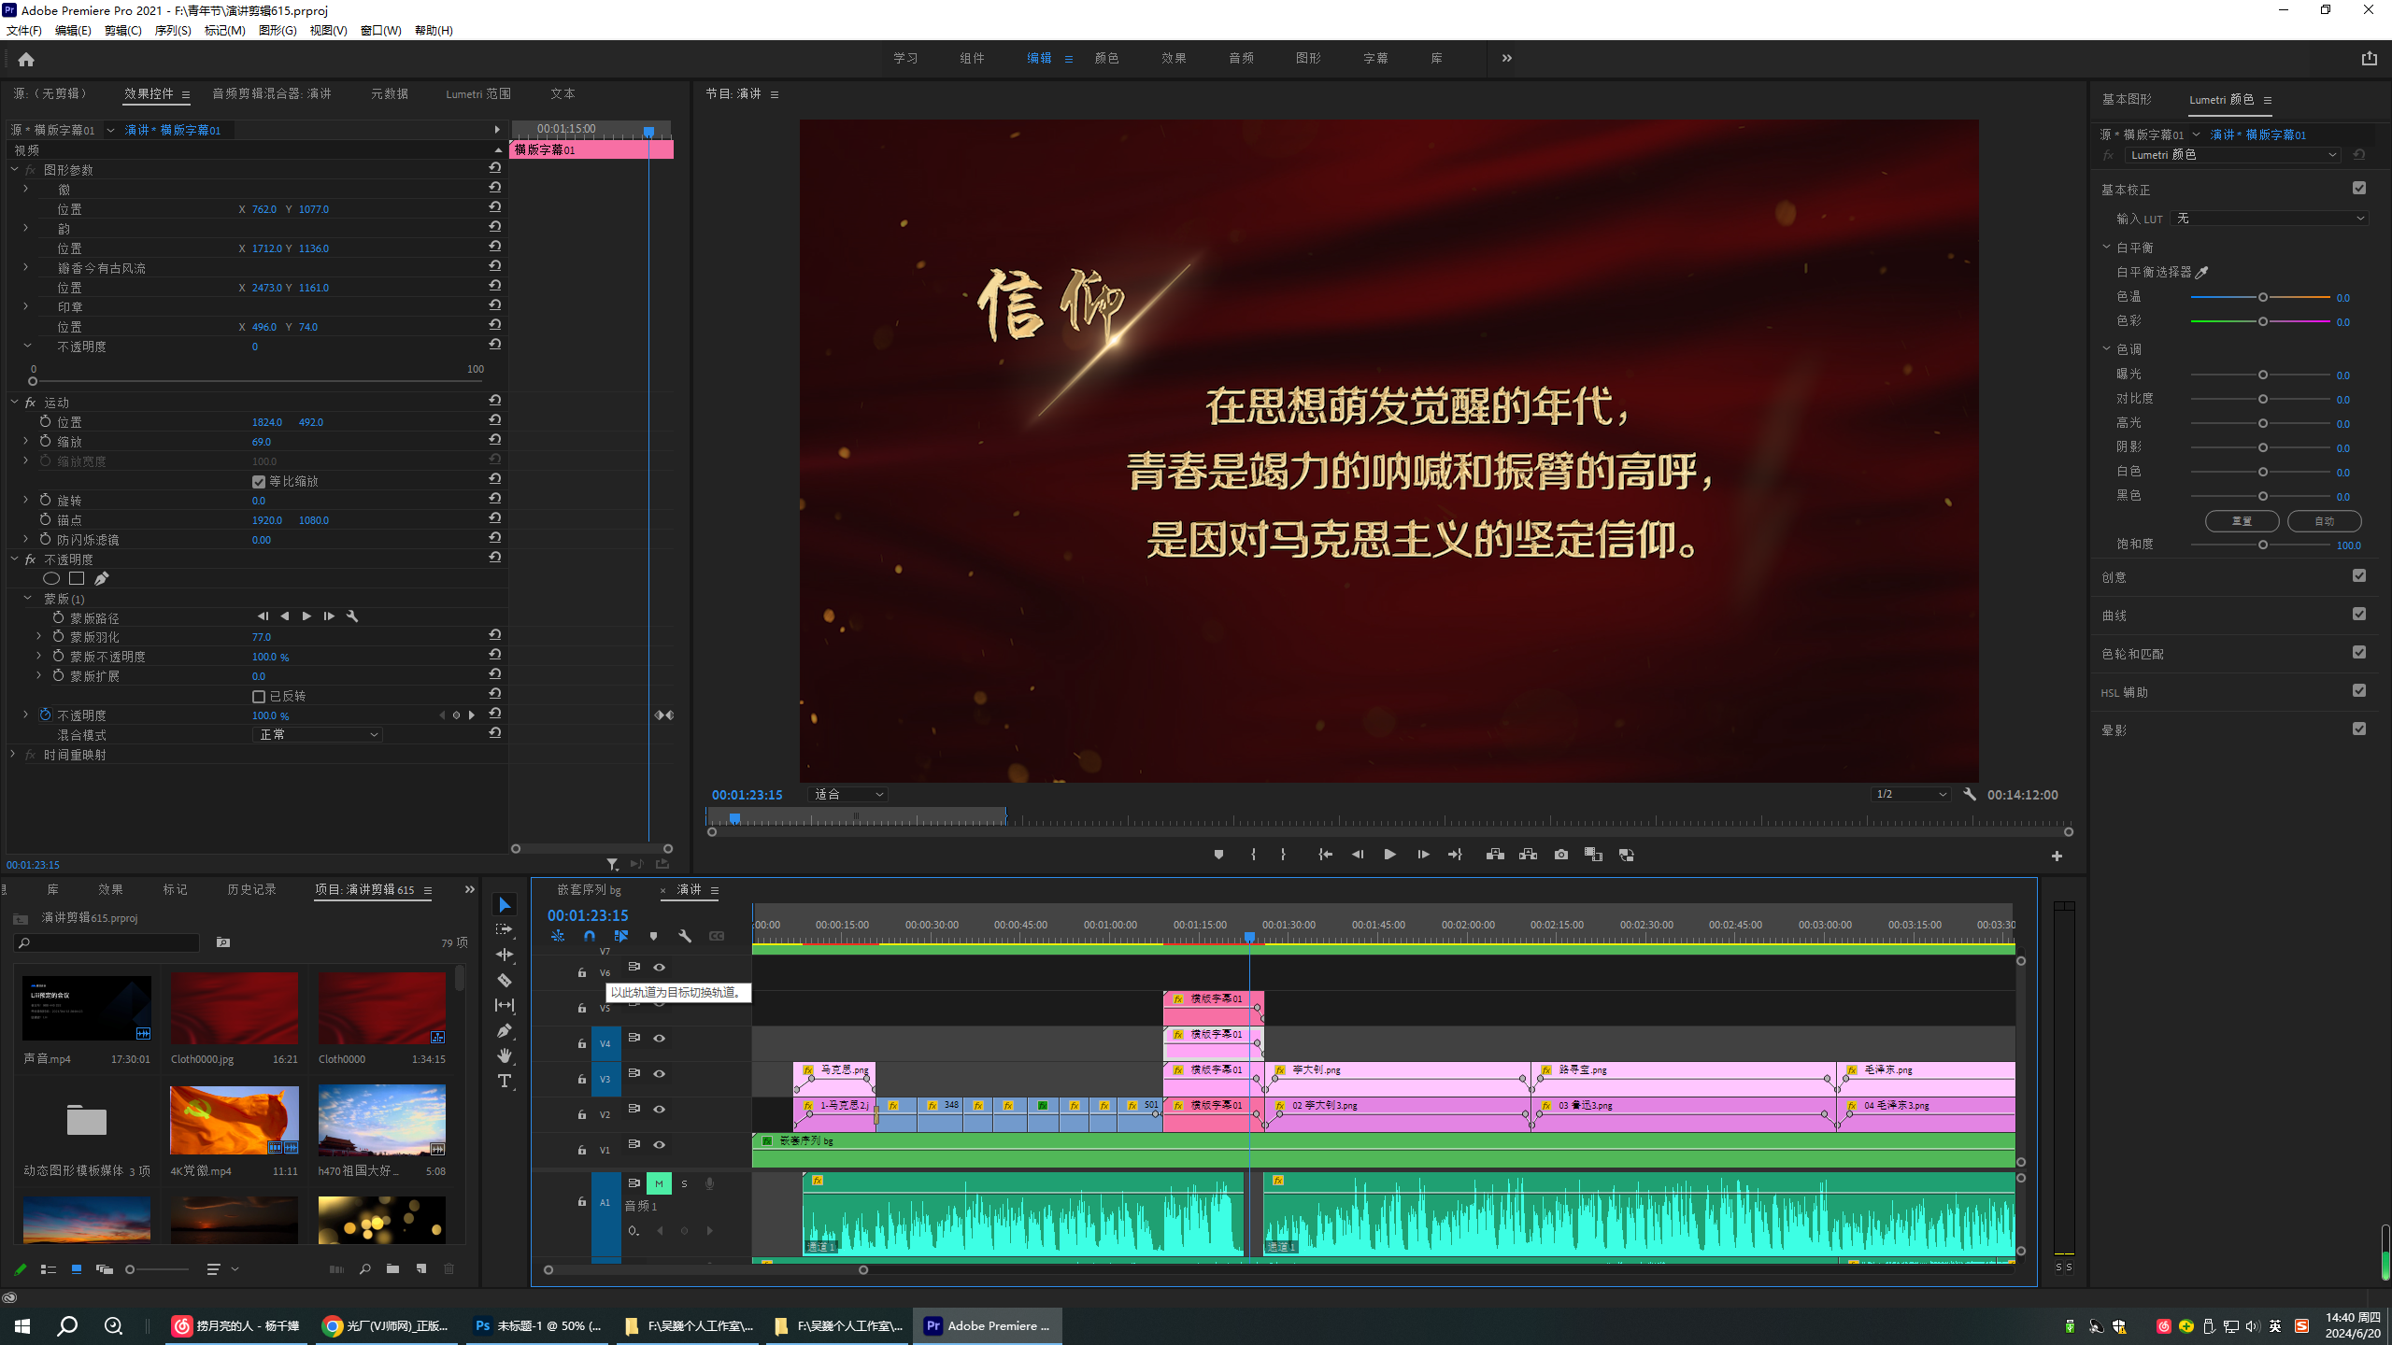Select the Hand tool
The image size is (2392, 1345).
coord(505,1055)
